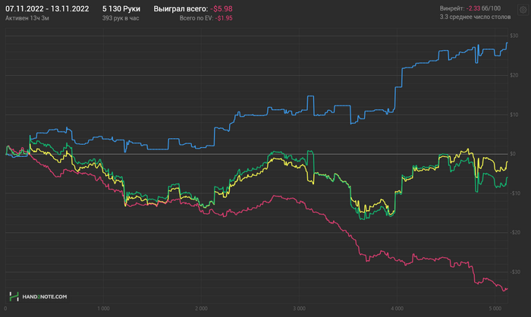Click the -$10 y-axis label
The image size is (531, 317).
pos(515,193)
